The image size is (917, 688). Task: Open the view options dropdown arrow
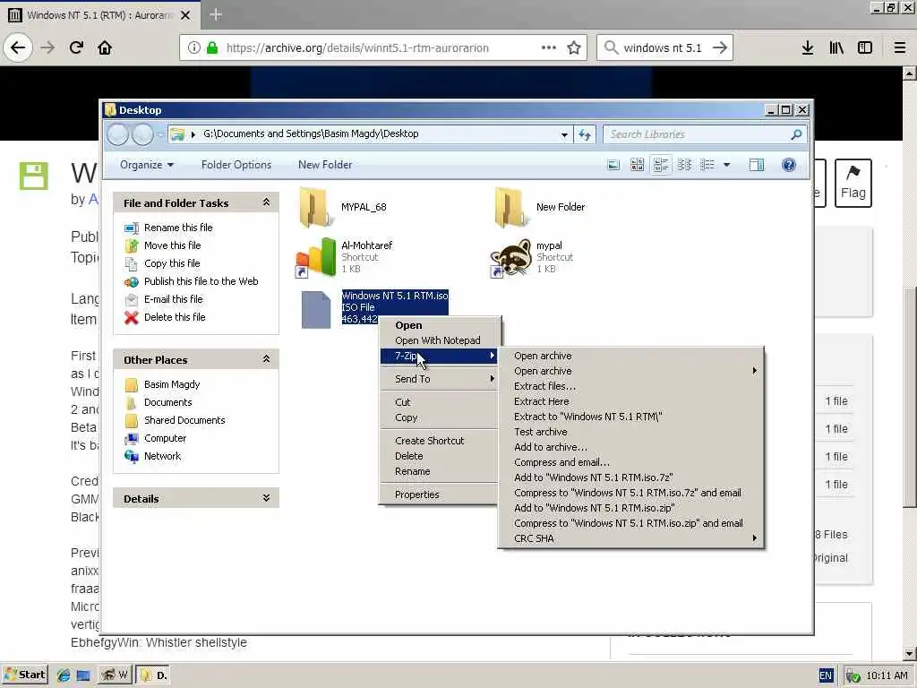727,166
